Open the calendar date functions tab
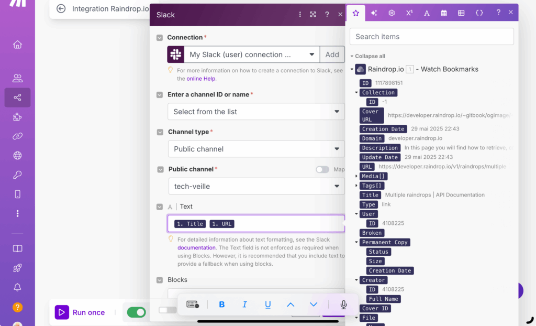Viewport: 536px width, 326px height. 444,13
